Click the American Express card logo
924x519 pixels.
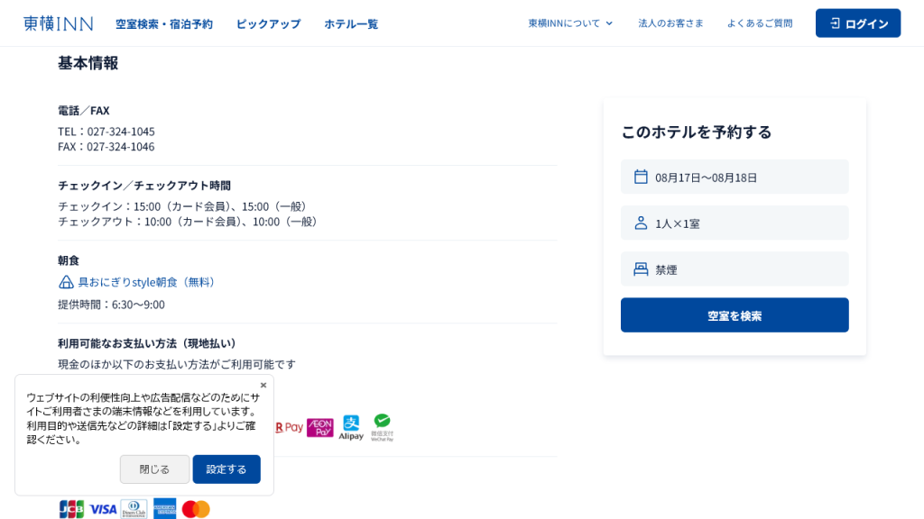164,509
